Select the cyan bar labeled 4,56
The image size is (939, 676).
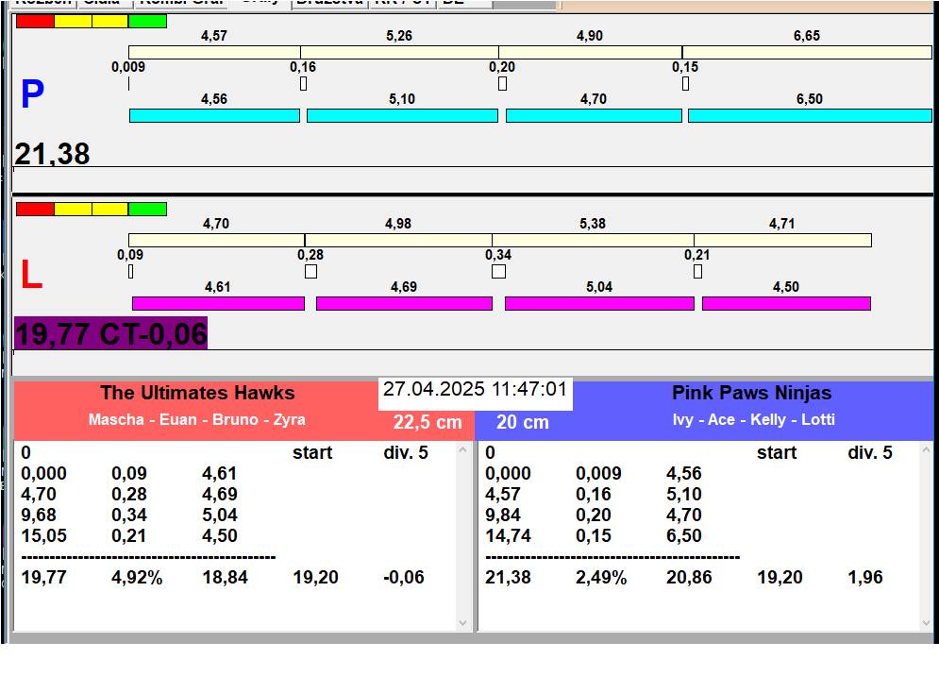pyautogui.click(x=214, y=115)
